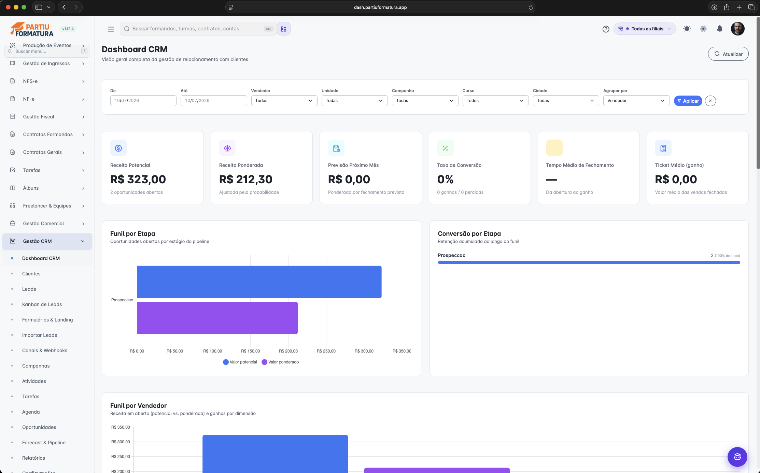Click the Gestão de Ingressos ticket icon
760x473 pixels.
click(x=13, y=63)
